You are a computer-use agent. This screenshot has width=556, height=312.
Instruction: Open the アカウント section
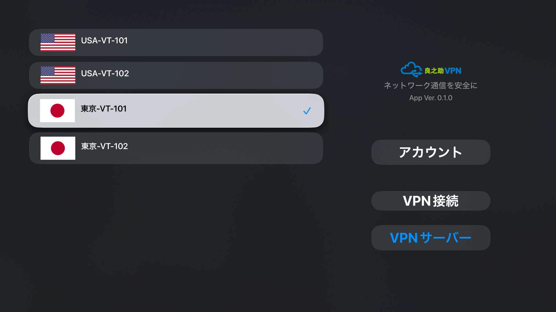[x=431, y=152]
